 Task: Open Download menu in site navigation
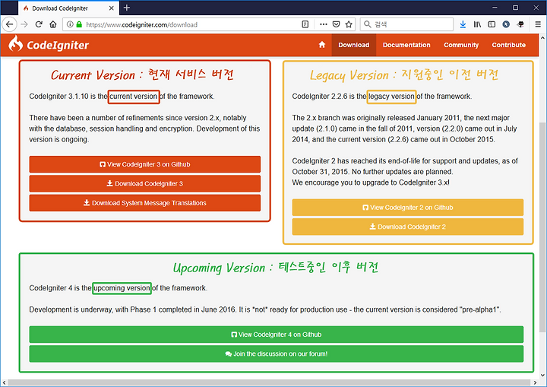354,45
